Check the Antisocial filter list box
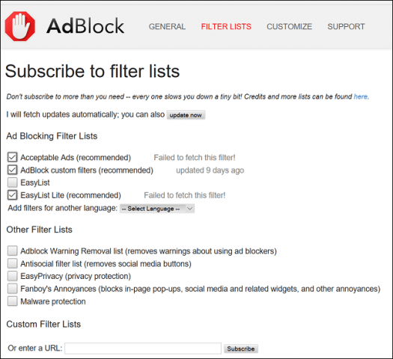Screen dimensions: 393x359 point(12,263)
